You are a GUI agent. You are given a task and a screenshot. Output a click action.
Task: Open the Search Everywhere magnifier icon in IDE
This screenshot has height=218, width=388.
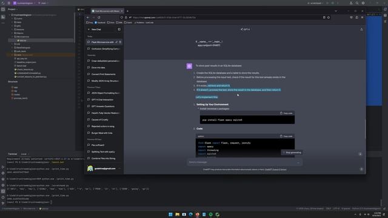(357, 3)
